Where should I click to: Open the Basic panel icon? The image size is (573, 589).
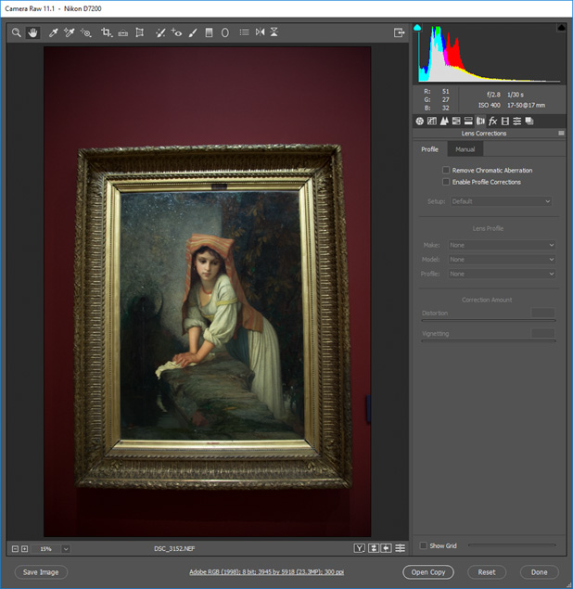point(420,122)
